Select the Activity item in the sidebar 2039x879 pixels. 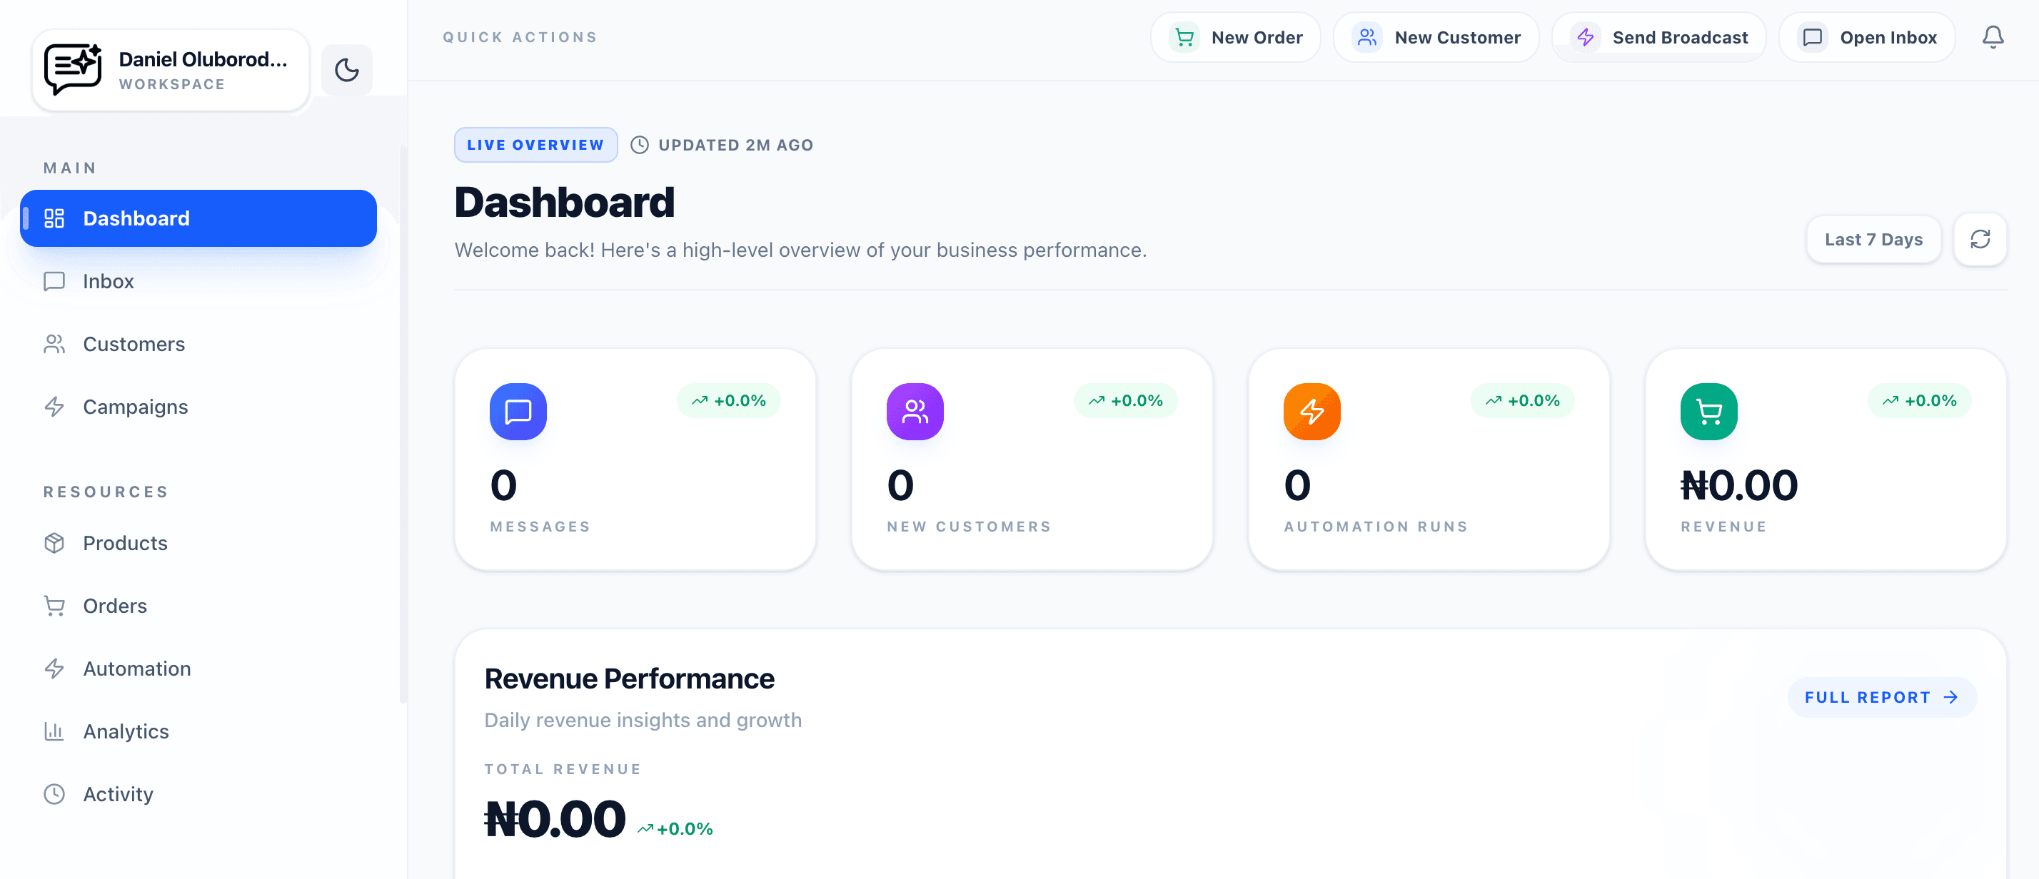[119, 793]
